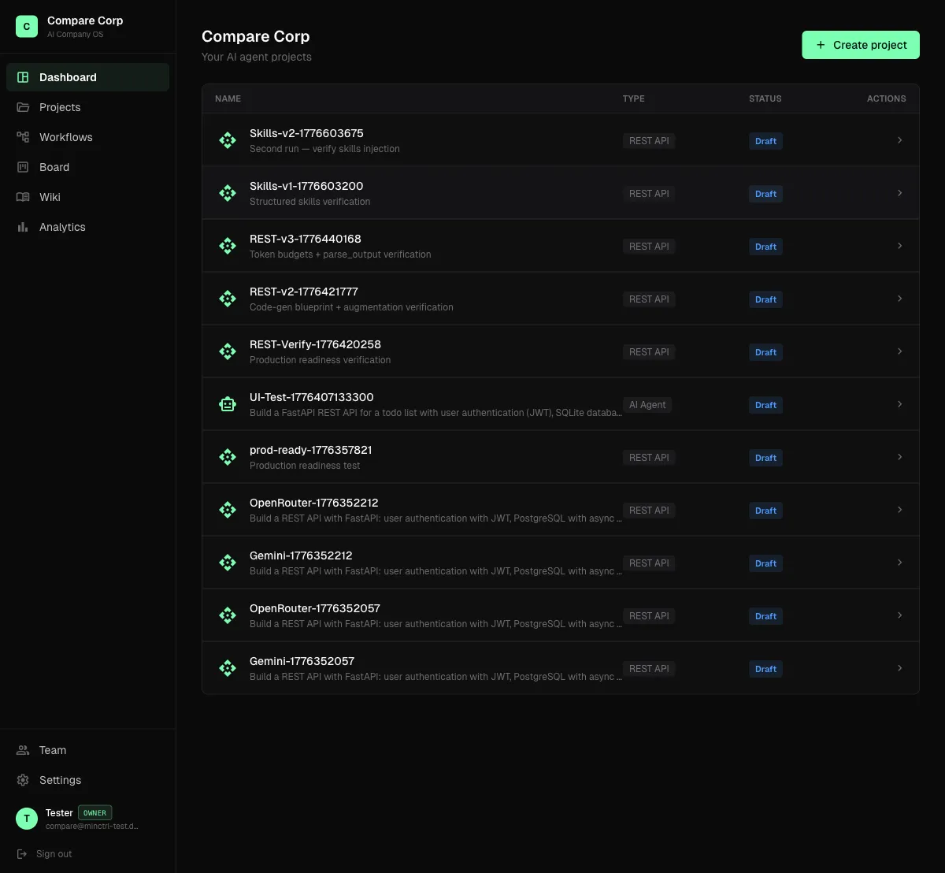Open prod-ready-1776357821 via its row chevron
945x873 pixels.
(x=900, y=457)
